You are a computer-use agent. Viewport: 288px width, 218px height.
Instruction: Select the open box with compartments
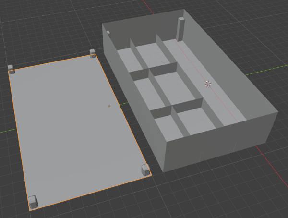click(x=189, y=90)
